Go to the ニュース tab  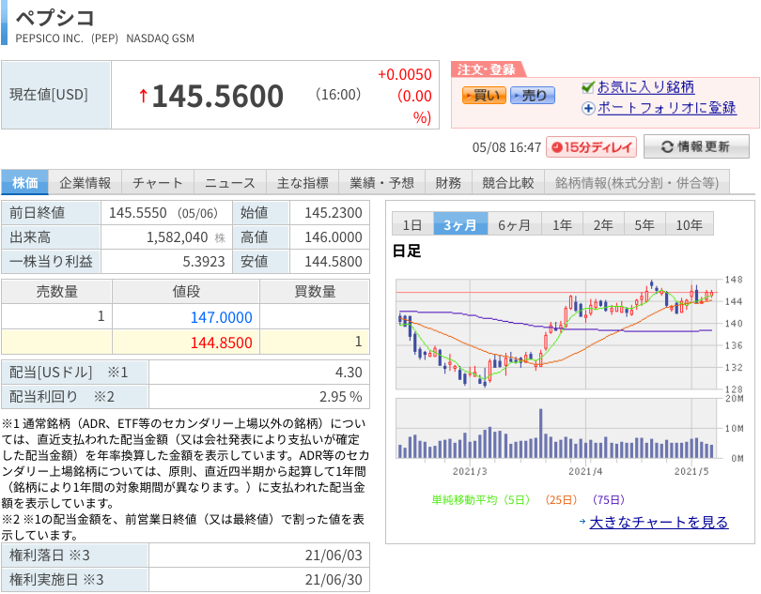(230, 182)
